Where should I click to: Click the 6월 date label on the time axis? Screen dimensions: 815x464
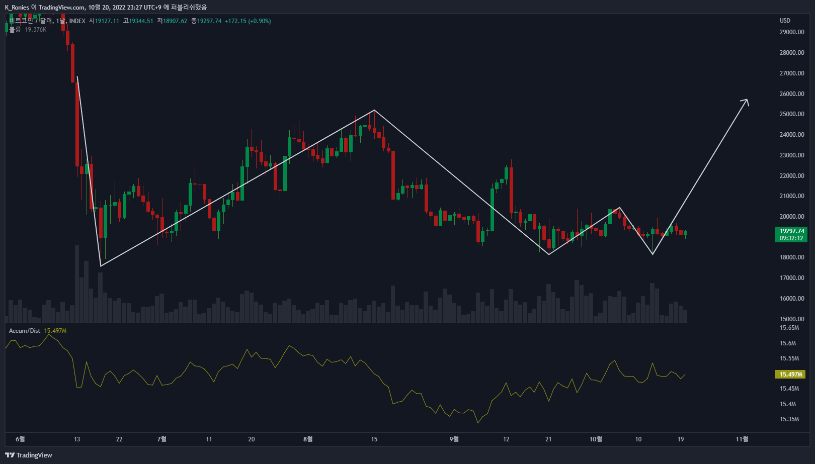click(20, 439)
